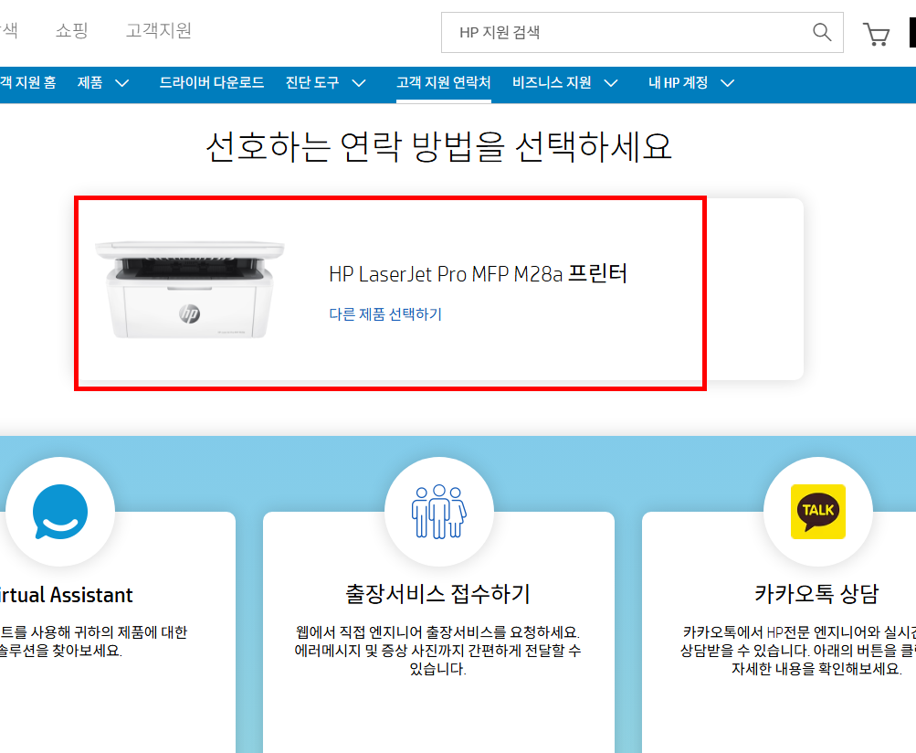This screenshot has height=753, width=916.
Task: Click the yellow KakaoTalk TALK icon
Action: tap(817, 511)
